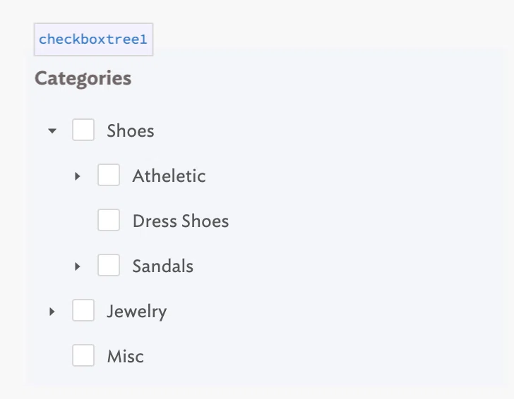Click the checkboxtree1 code tag

tap(93, 39)
